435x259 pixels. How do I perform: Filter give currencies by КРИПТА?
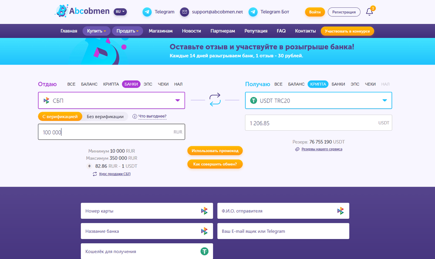111,84
